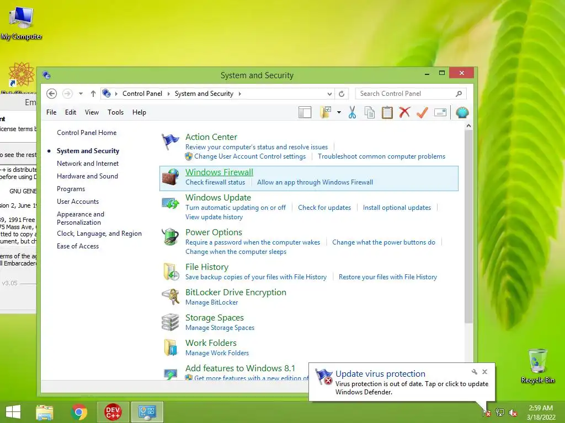This screenshot has width=565, height=423.
Task: Click the red X Delete toolbar icon
Action: coord(404,112)
